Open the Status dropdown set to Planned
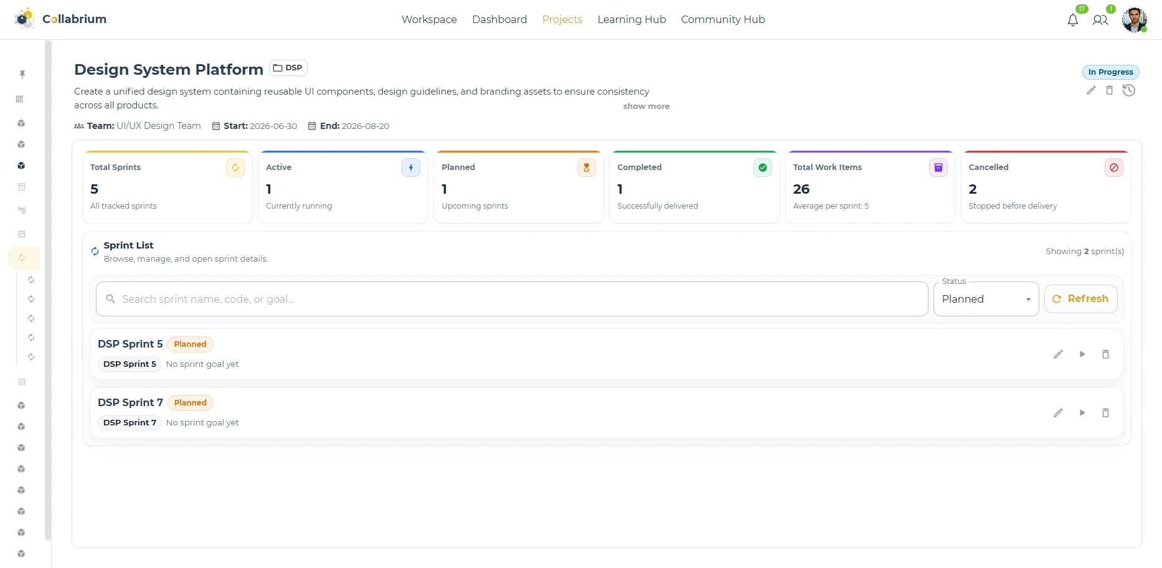The image size is (1162, 568). (x=986, y=299)
